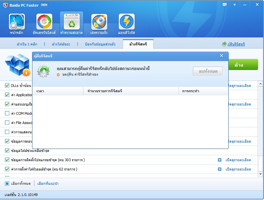Select the ทำความสะอาด cleaner icon
The width and height of the screenshot is (264, 200).
71,23
